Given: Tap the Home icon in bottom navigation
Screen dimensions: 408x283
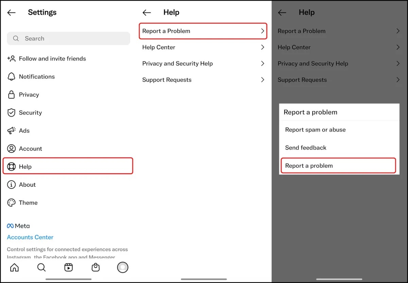Looking at the screenshot, I should point(14,267).
